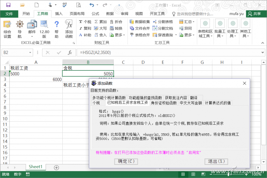Expand the formula bar chevron

[x=263, y=52]
